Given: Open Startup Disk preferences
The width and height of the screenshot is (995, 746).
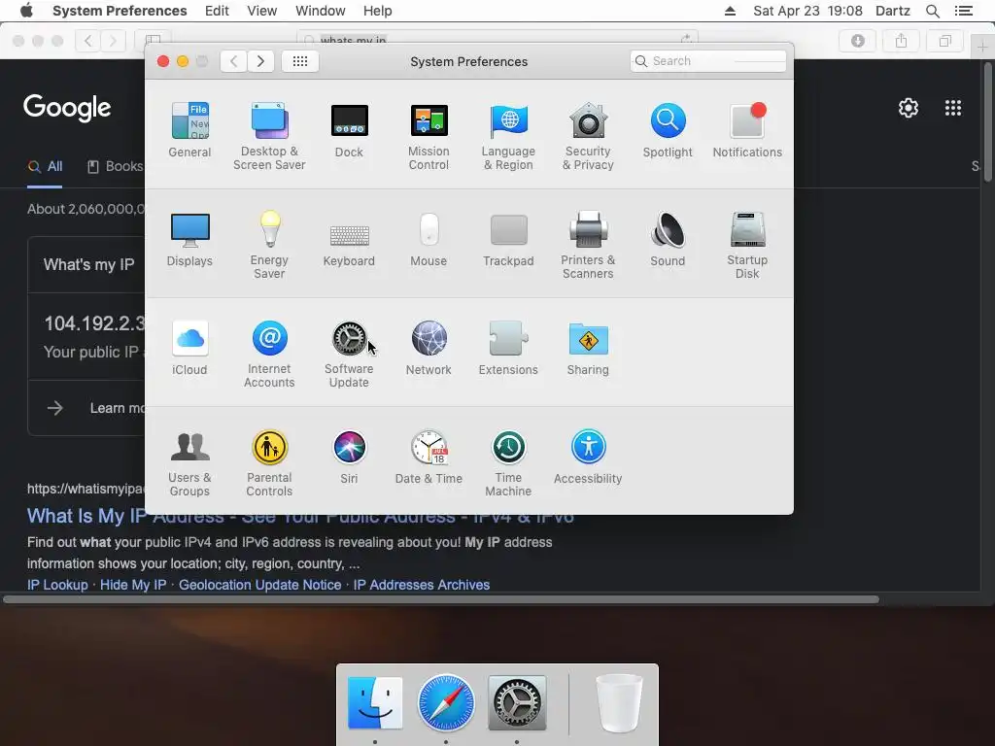Looking at the screenshot, I should tap(747, 245).
